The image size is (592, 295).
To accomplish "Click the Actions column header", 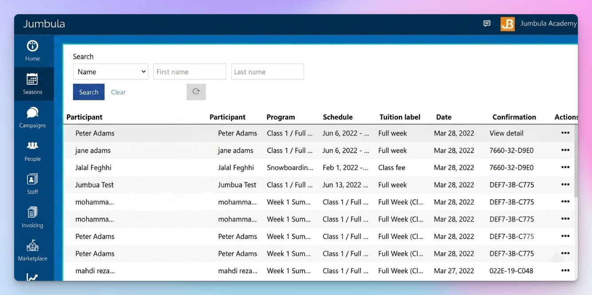I will click(566, 117).
